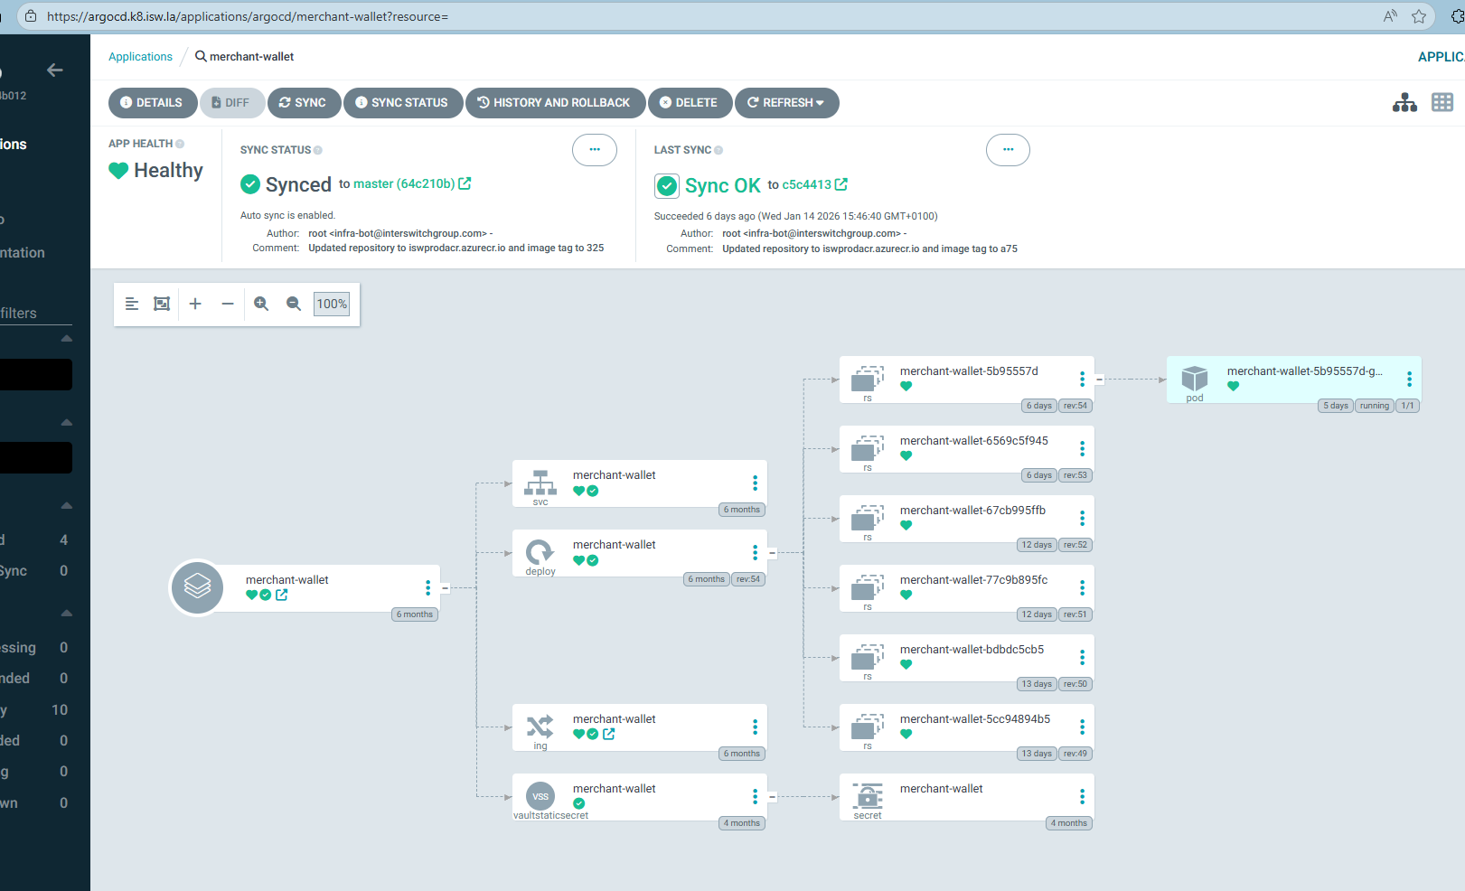Collapse children of the merchant-wallet root node
The width and height of the screenshot is (1465, 891).
(446, 588)
